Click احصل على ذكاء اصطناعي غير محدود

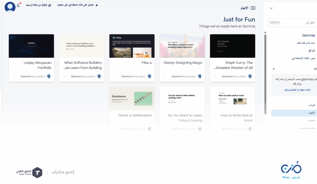[x=76, y=5]
